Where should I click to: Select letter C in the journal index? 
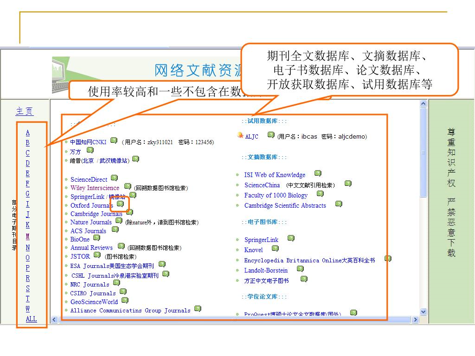tap(27, 153)
